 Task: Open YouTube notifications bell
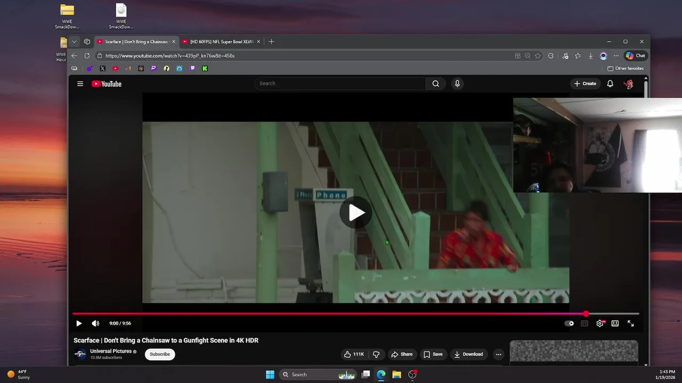(610, 84)
